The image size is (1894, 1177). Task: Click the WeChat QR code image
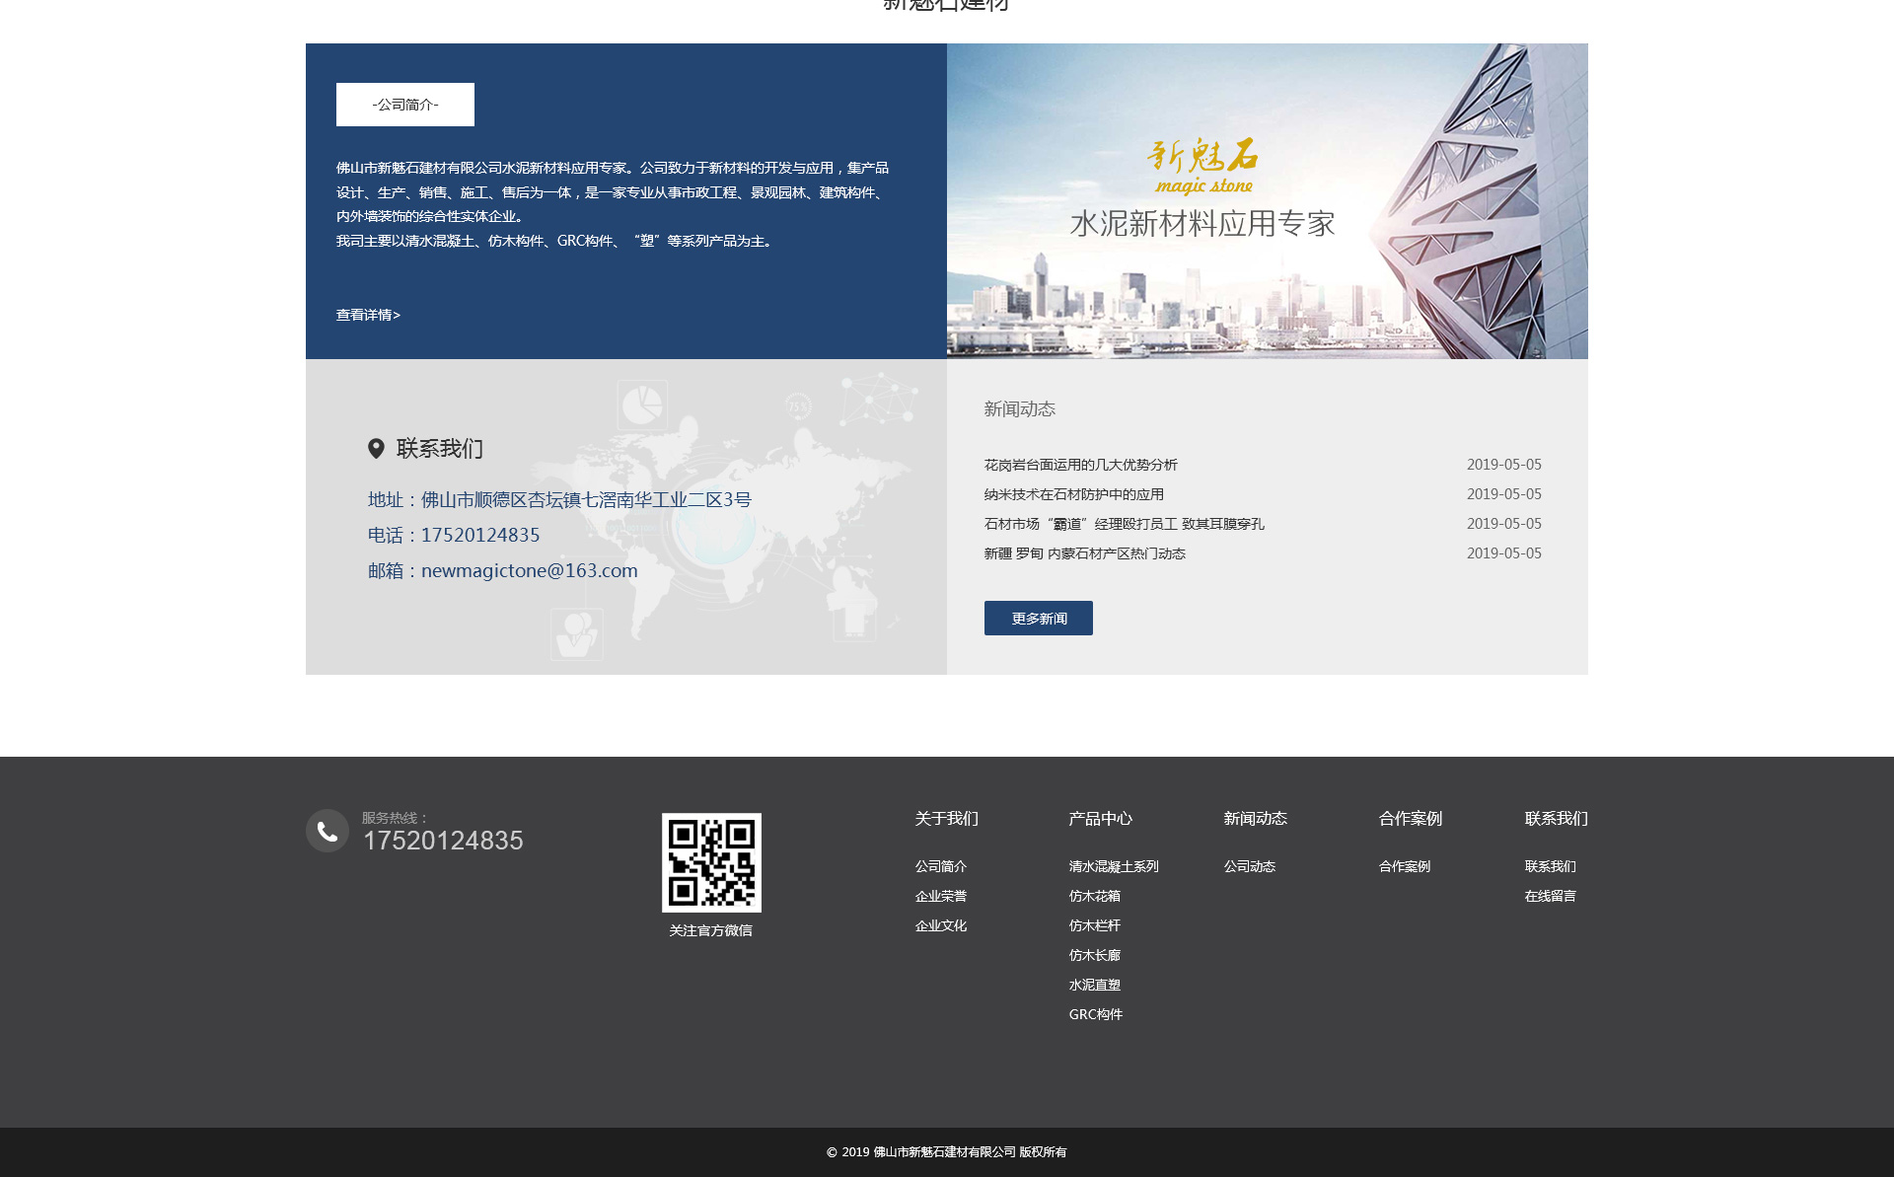click(x=711, y=862)
